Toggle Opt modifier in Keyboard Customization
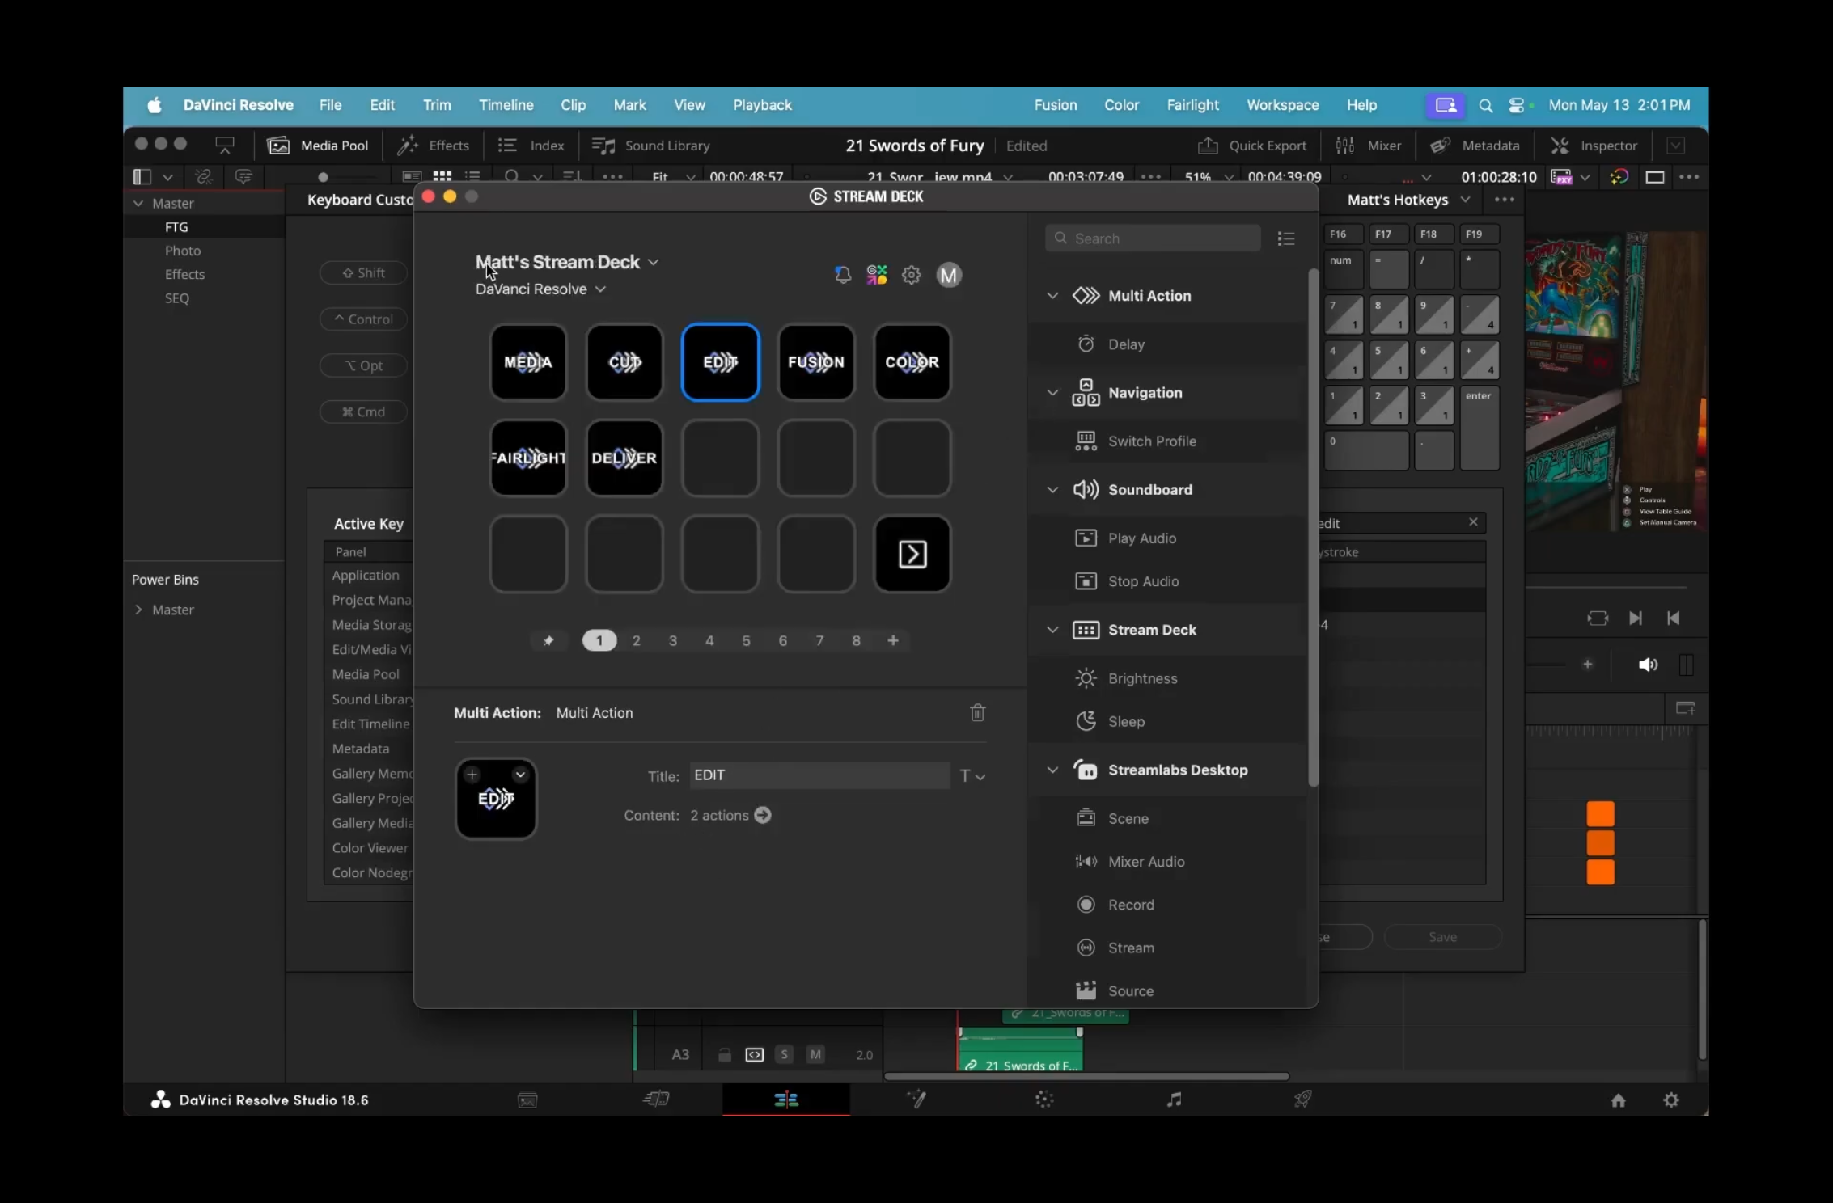 (x=363, y=365)
